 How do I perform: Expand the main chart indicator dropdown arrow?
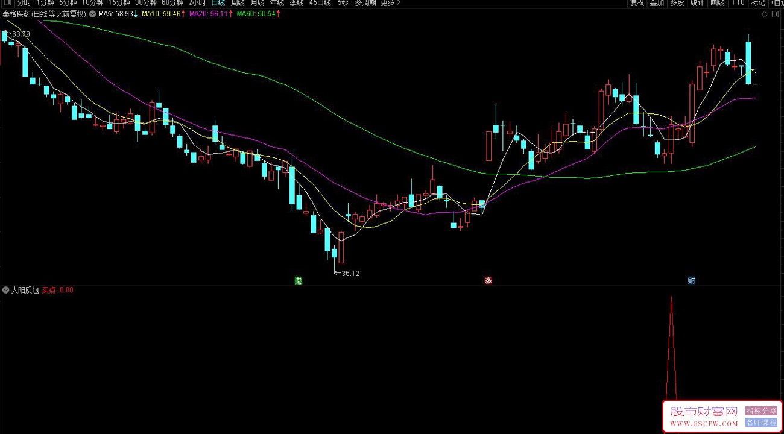click(x=92, y=13)
